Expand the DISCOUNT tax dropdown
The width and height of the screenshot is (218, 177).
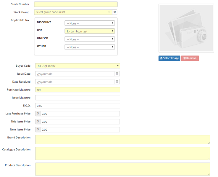[89, 23]
